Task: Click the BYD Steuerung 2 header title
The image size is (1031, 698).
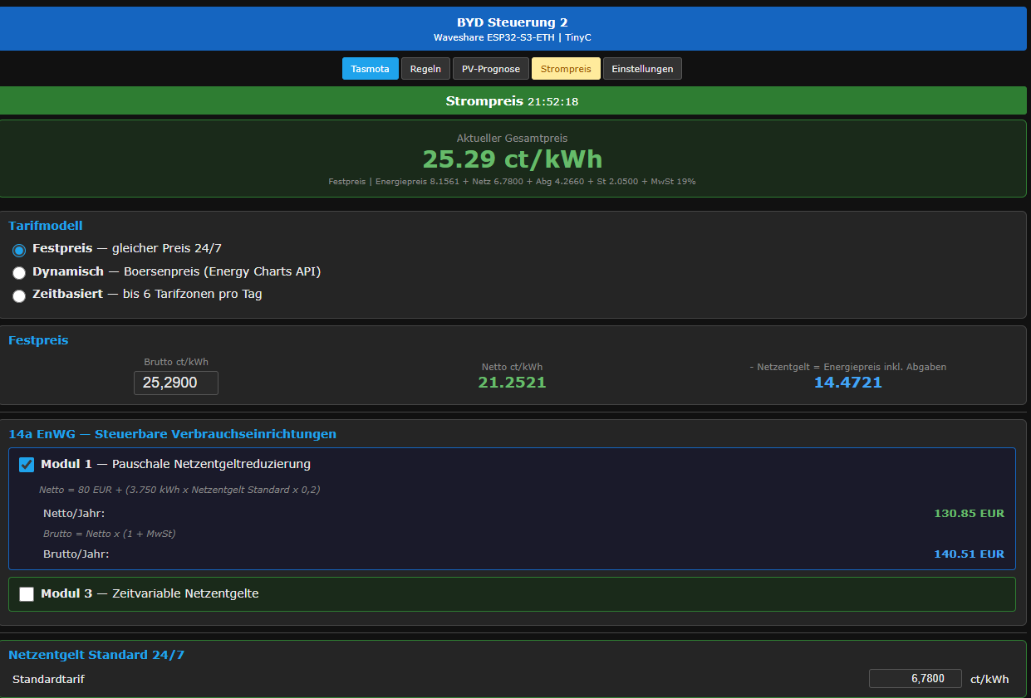Action: pos(512,22)
